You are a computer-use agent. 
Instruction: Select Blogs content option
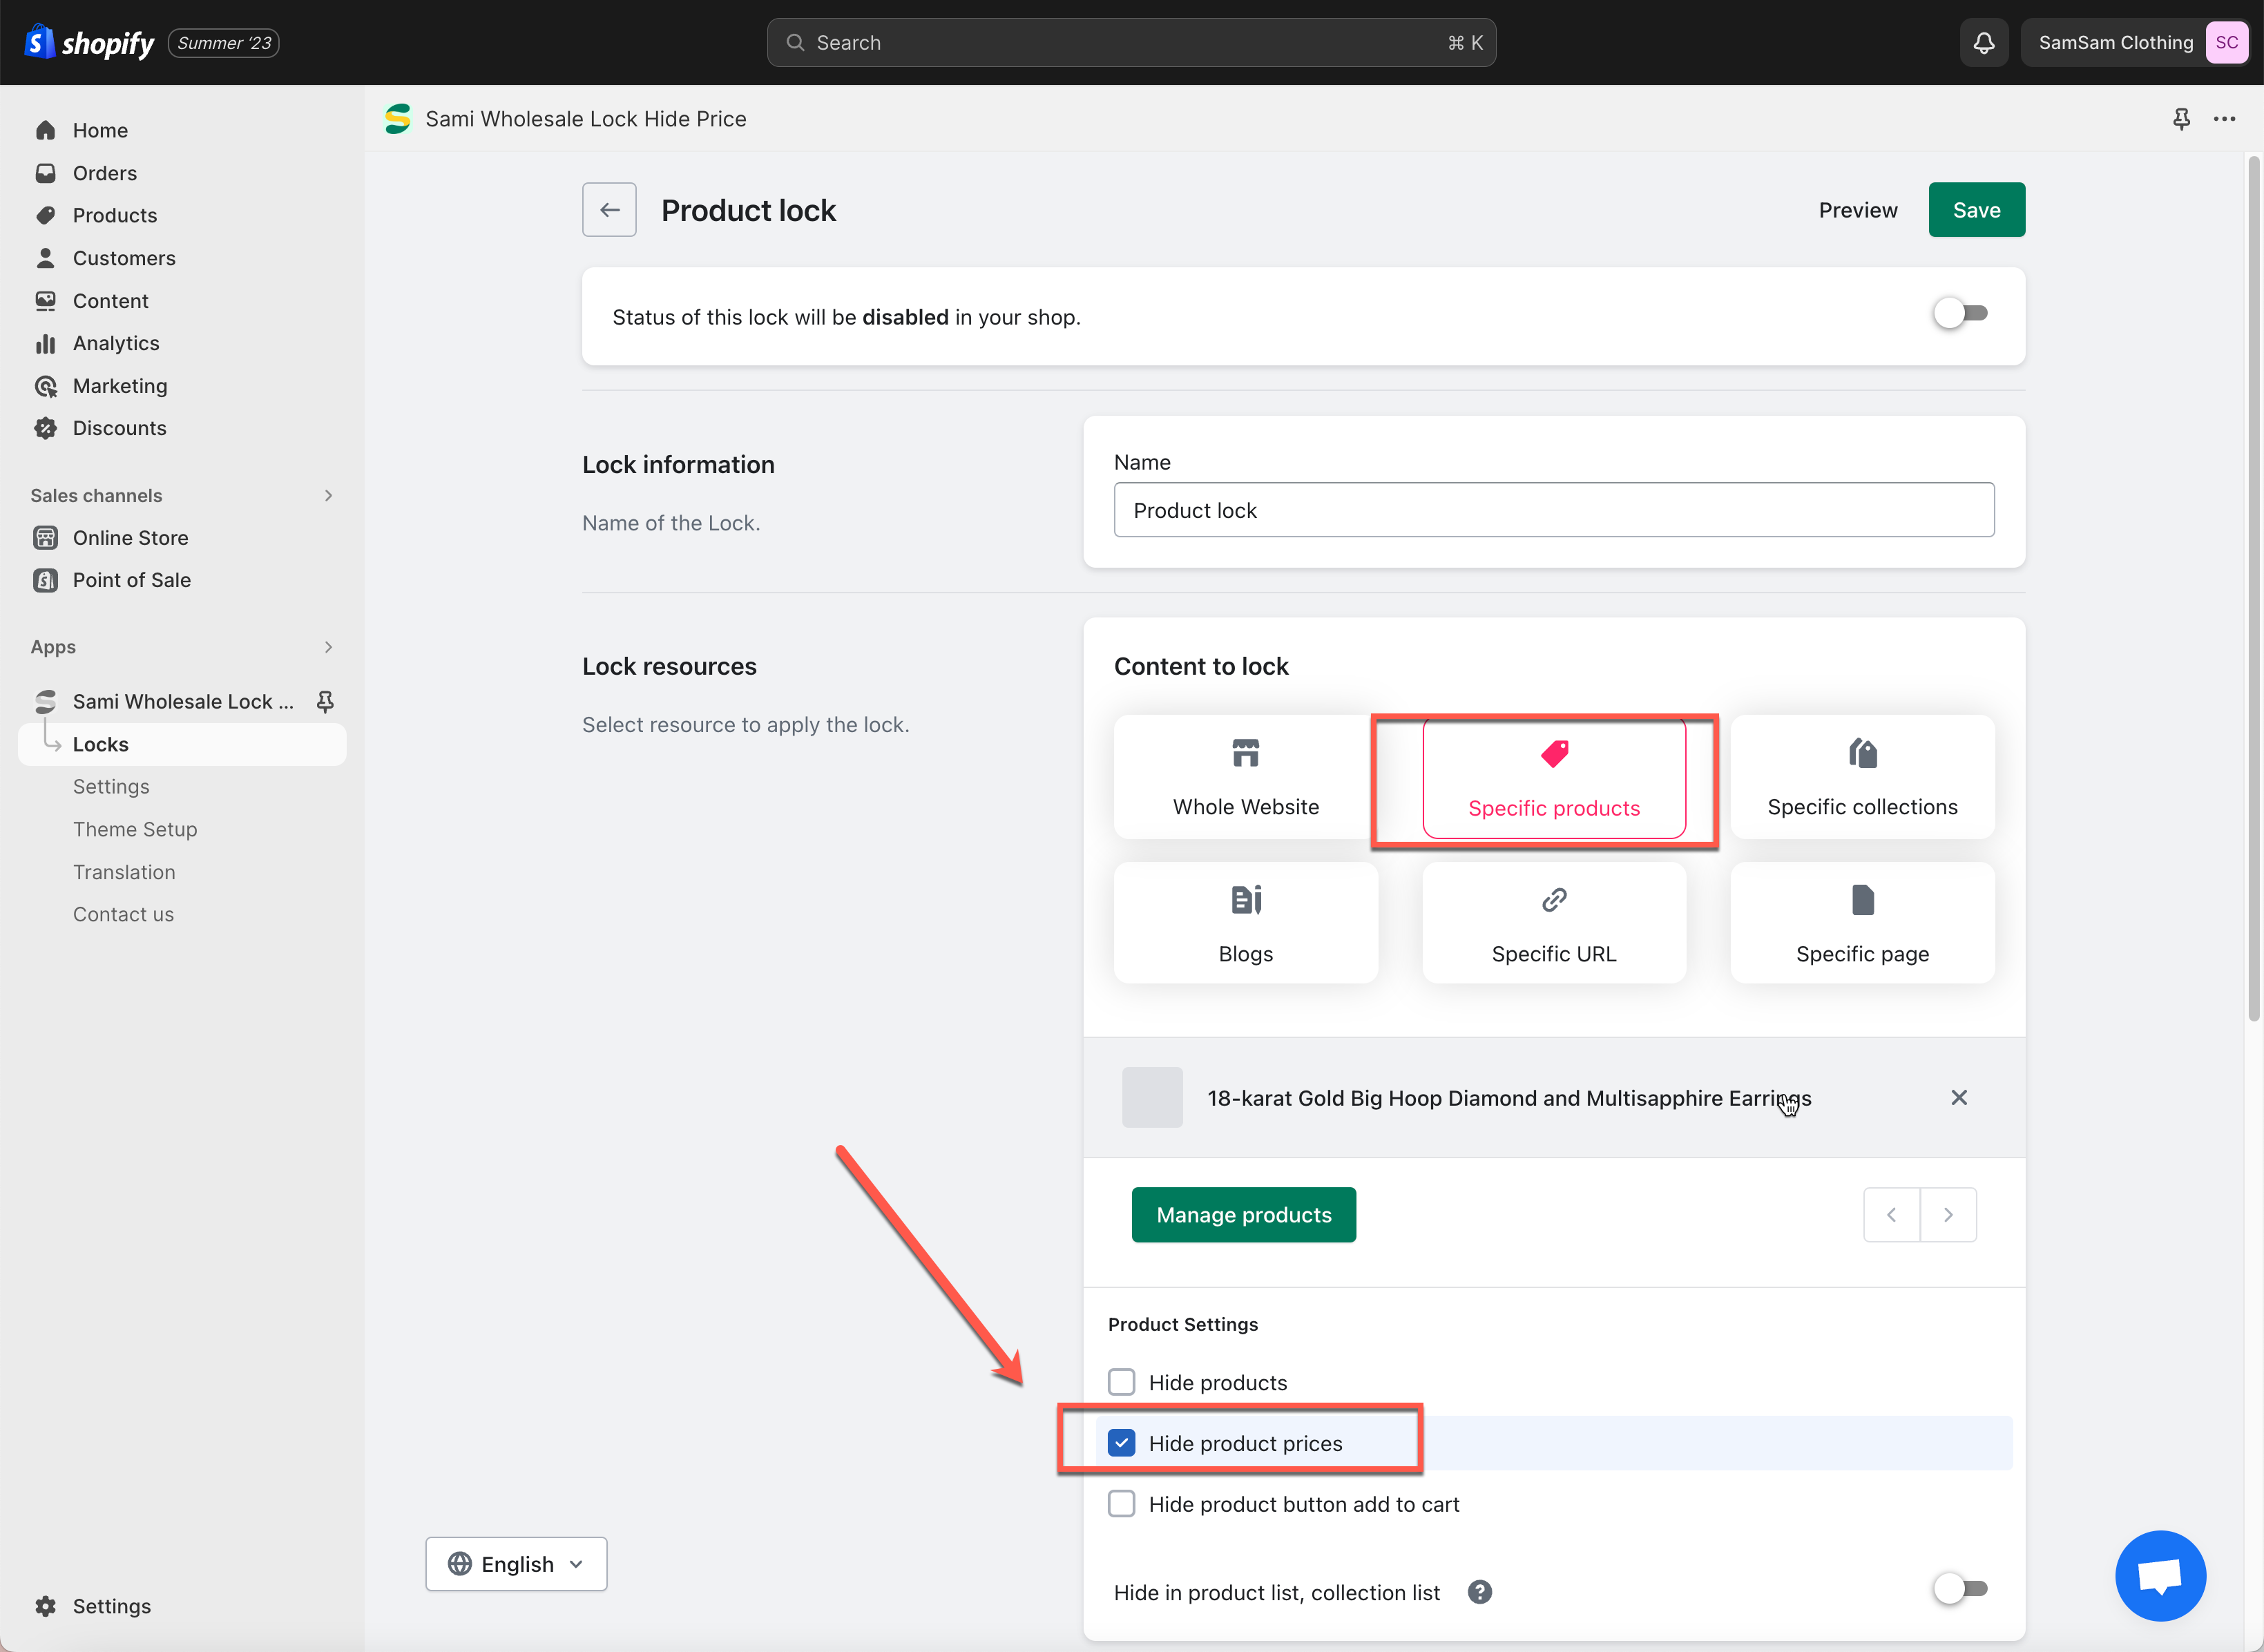(x=1246, y=924)
